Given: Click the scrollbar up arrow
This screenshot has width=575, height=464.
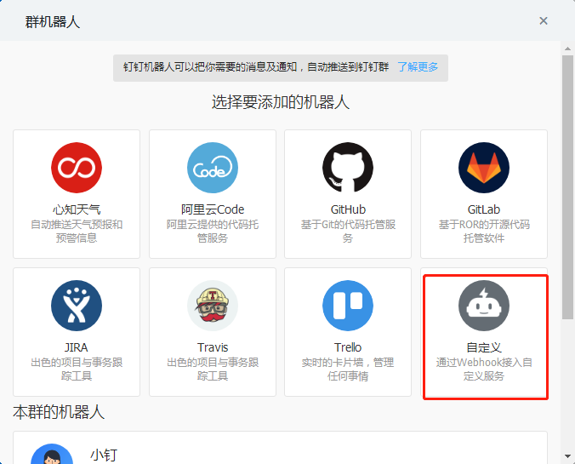Looking at the screenshot, I should tap(567, 49).
